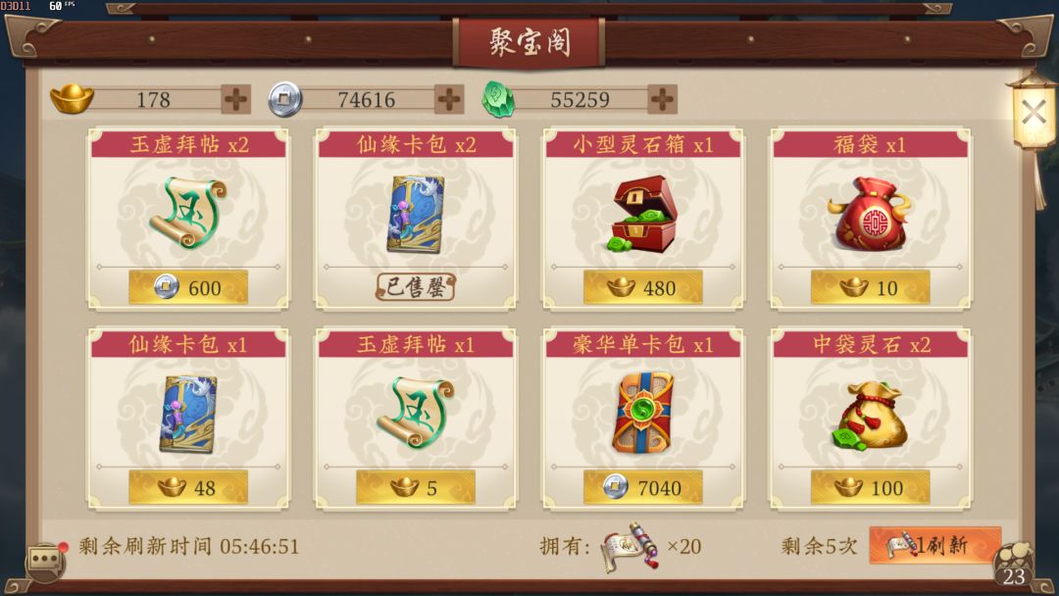Open the chat bubble icon
1059x596 pixels.
pos(44,560)
